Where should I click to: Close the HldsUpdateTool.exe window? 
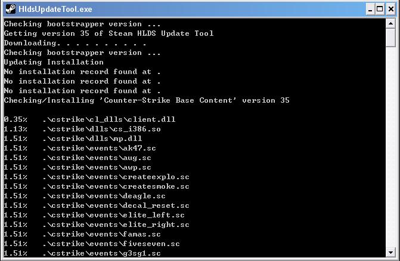coord(390,9)
